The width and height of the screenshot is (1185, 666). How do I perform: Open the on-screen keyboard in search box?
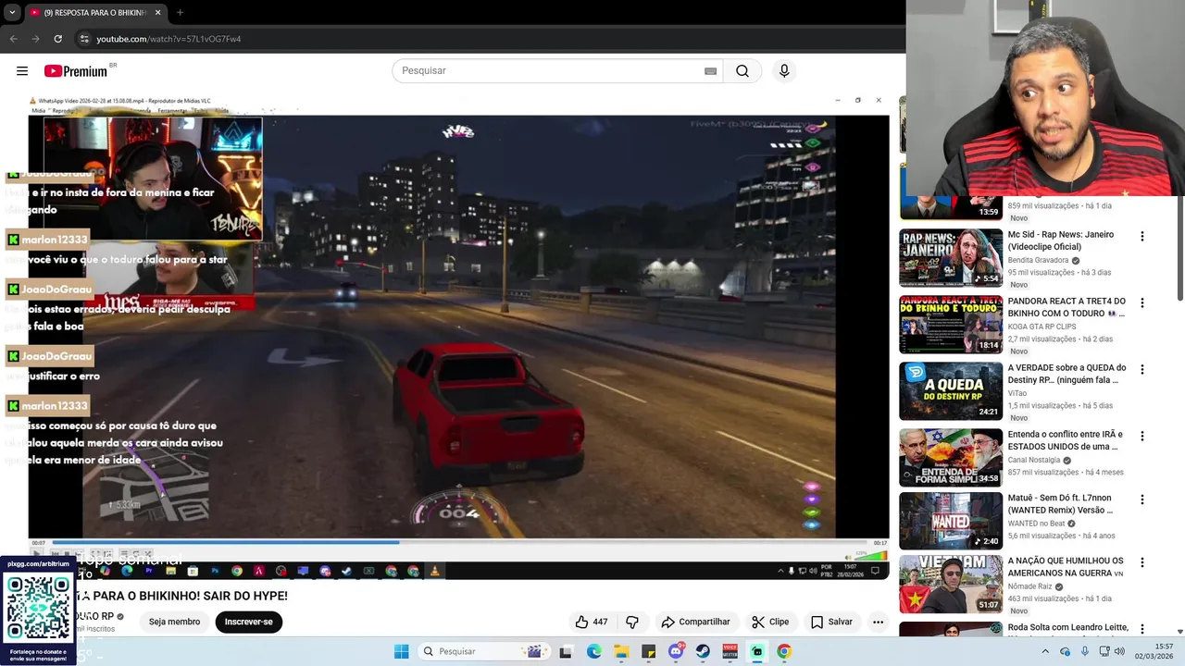click(710, 71)
